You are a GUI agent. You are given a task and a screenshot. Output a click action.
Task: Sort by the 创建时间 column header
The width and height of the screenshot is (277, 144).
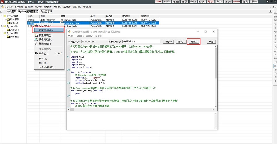click(149, 16)
